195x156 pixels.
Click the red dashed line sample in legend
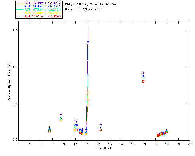click(x=19, y=16)
